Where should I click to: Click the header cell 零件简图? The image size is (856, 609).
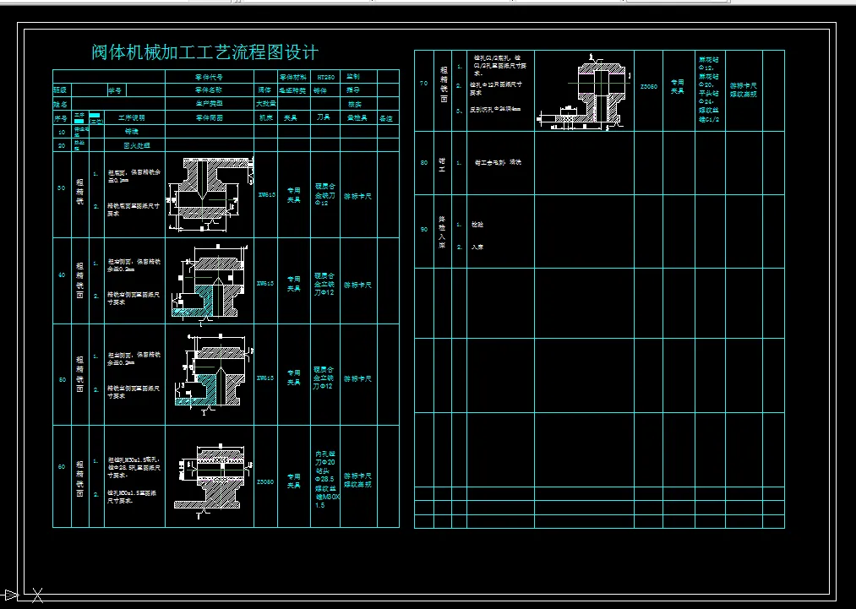tap(209, 118)
